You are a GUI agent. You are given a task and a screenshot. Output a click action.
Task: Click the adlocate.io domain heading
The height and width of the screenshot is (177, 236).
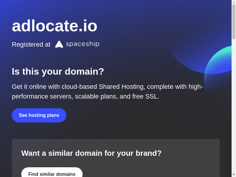(55, 26)
